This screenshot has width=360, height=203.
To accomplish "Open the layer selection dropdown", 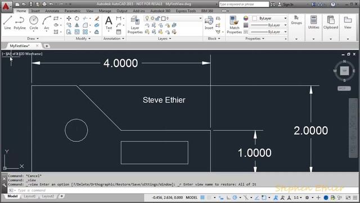I will coord(200,18).
